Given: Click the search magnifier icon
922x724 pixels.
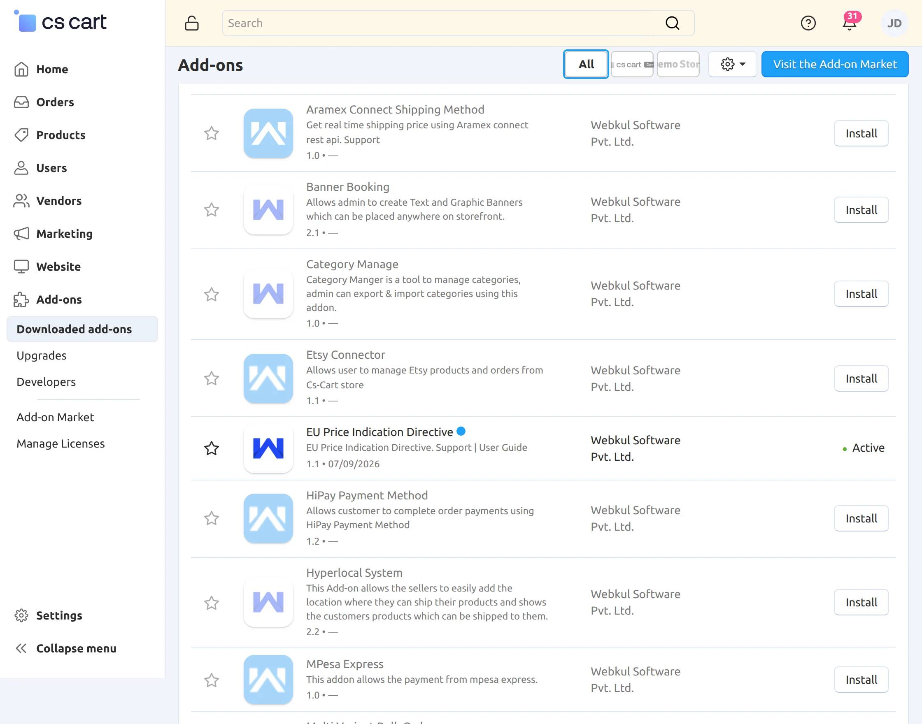Looking at the screenshot, I should 673,23.
